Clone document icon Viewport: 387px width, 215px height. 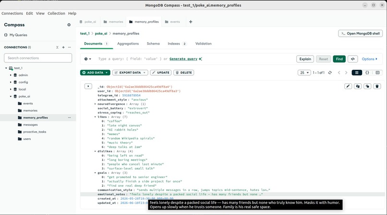(x=367, y=86)
